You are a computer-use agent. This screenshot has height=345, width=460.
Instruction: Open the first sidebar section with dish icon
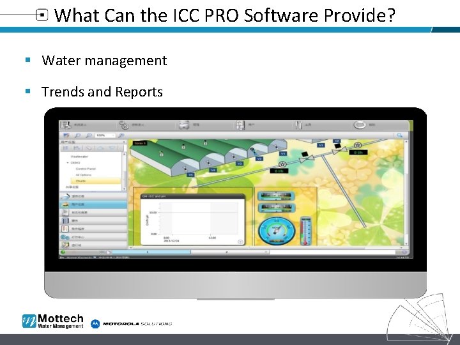(x=93, y=196)
